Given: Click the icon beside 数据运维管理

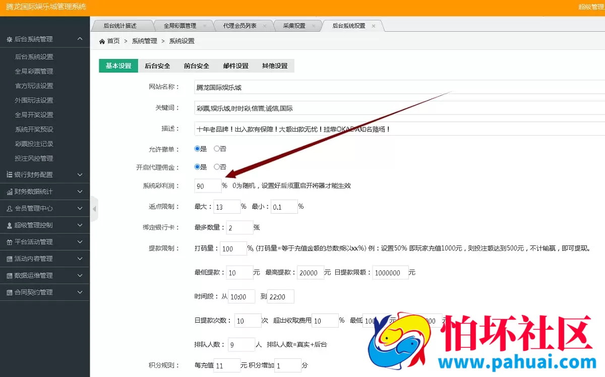Looking at the screenshot, I should pos(9,274).
